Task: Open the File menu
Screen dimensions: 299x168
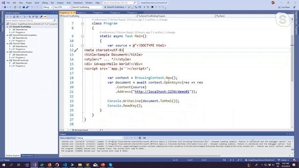Action: tap(8, 3)
